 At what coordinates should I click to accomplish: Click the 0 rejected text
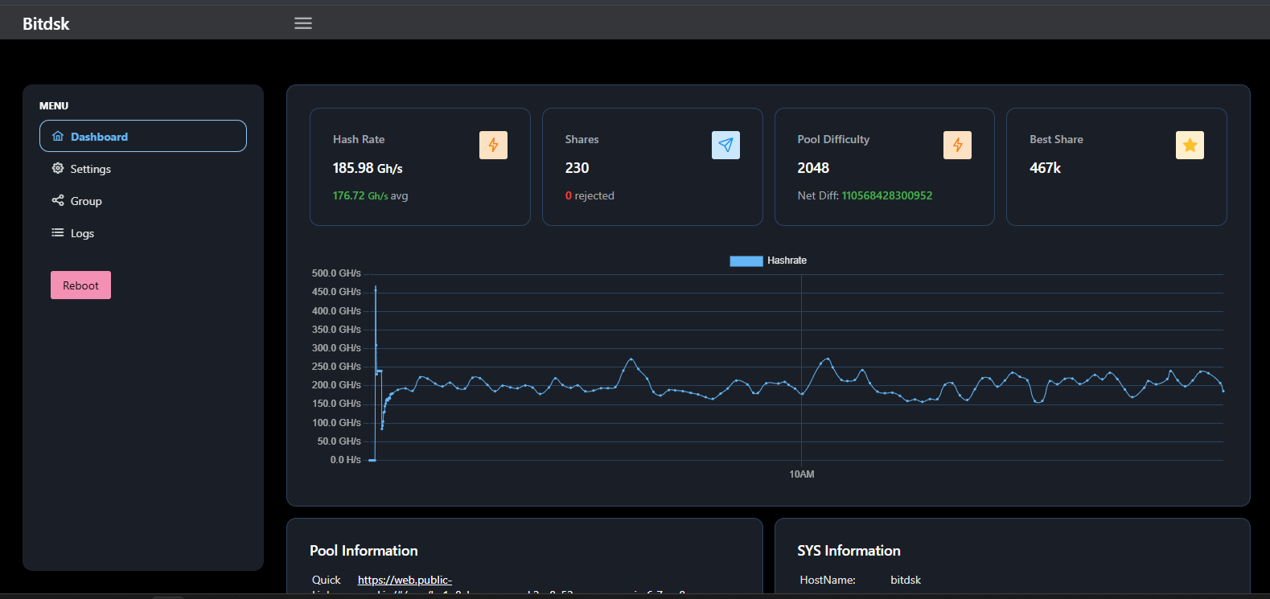coord(590,195)
